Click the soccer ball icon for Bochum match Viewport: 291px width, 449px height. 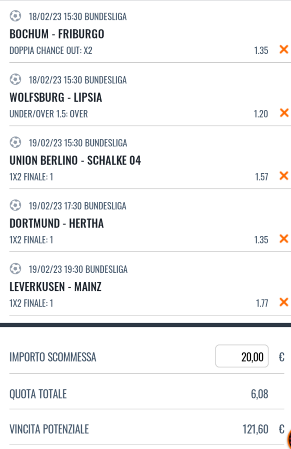click(15, 17)
